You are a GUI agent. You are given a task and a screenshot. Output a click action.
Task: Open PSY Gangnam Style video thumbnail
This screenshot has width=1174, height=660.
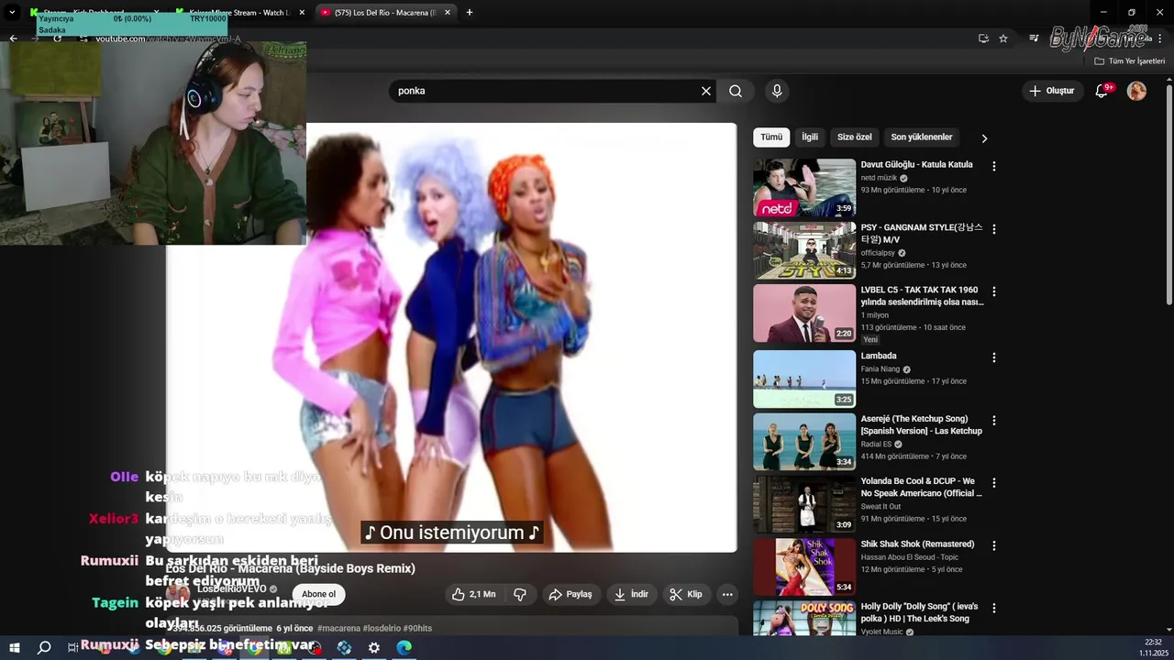point(804,250)
